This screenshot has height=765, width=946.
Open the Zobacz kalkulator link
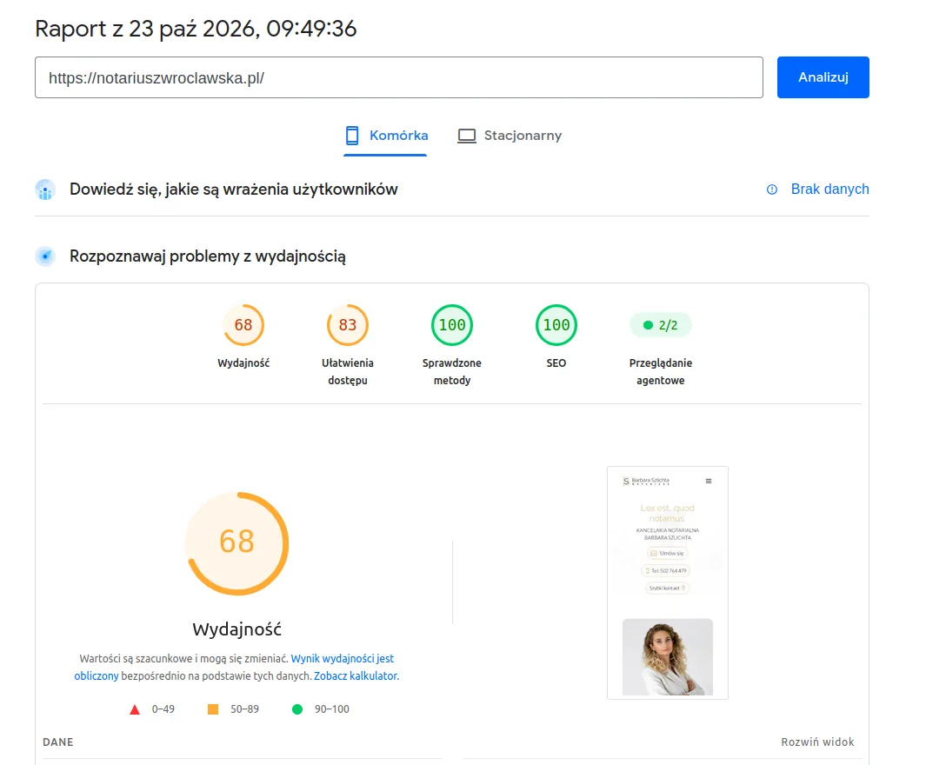pyautogui.click(x=356, y=676)
